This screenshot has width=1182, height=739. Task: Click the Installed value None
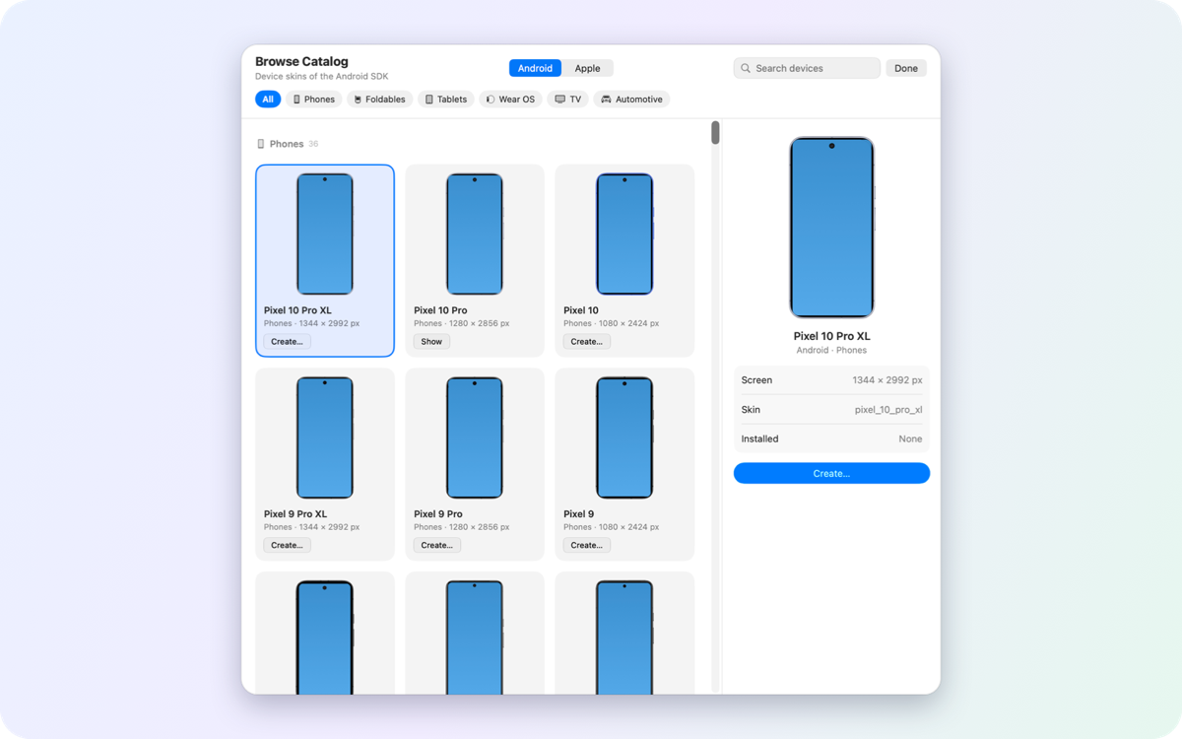[910, 439]
